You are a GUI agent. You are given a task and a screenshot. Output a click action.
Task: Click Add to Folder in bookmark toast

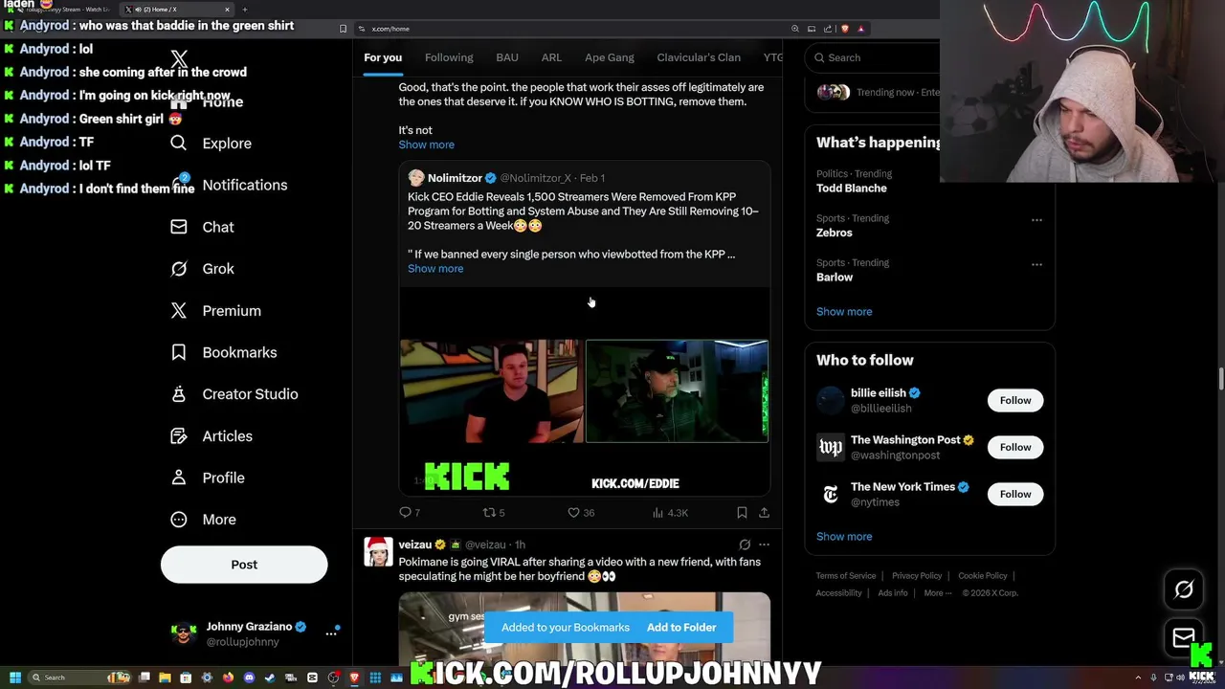point(681,628)
